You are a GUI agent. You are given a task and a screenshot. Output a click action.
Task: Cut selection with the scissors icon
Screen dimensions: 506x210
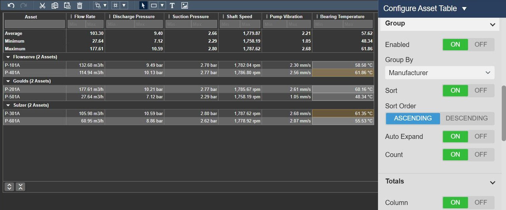pos(42,5)
